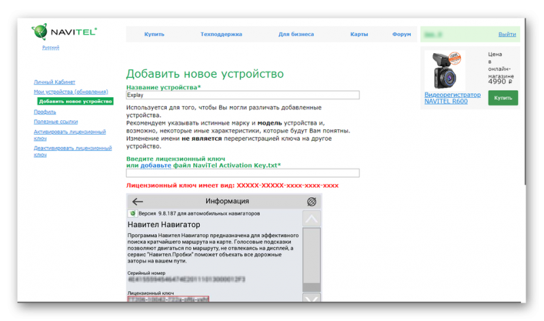Image resolution: width=544 pixels, height=321 pixels.
Task: Click the scroll-up arrow in Информация panel
Action: tap(311, 218)
